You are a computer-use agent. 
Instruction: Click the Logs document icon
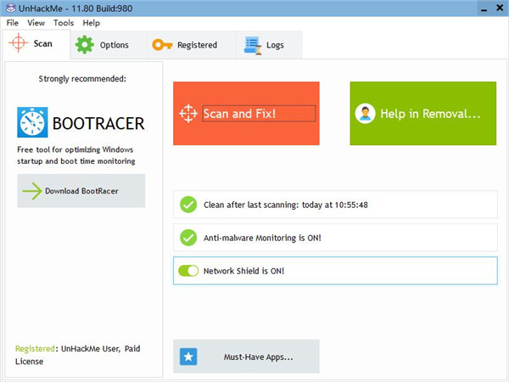[x=253, y=45]
